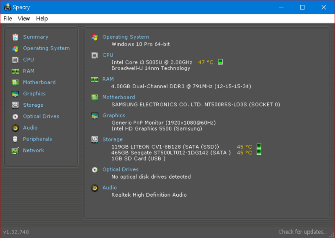Image resolution: width=335 pixels, height=238 pixels.
Task: Click the Audio speaker icon in summary pane
Action: pos(95,188)
